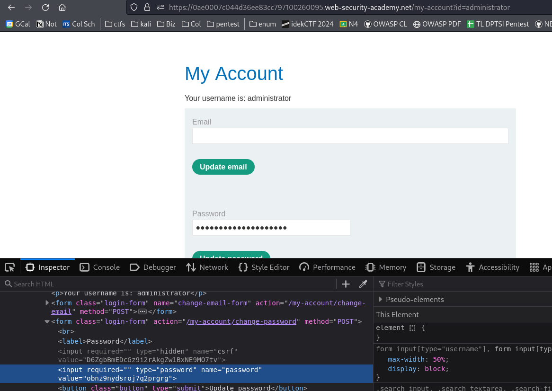
Task: Collapse the change-password form node
Action: pyautogui.click(x=47, y=321)
